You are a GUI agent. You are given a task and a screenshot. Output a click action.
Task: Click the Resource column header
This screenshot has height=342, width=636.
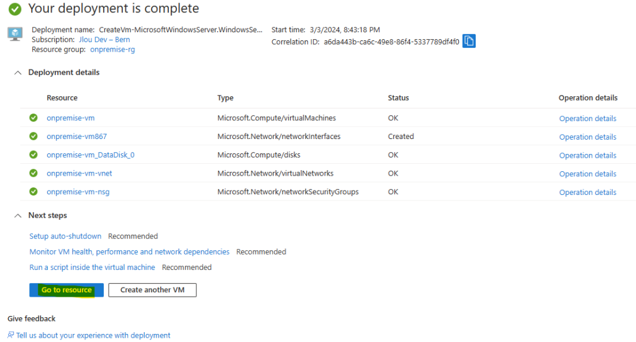(x=62, y=97)
